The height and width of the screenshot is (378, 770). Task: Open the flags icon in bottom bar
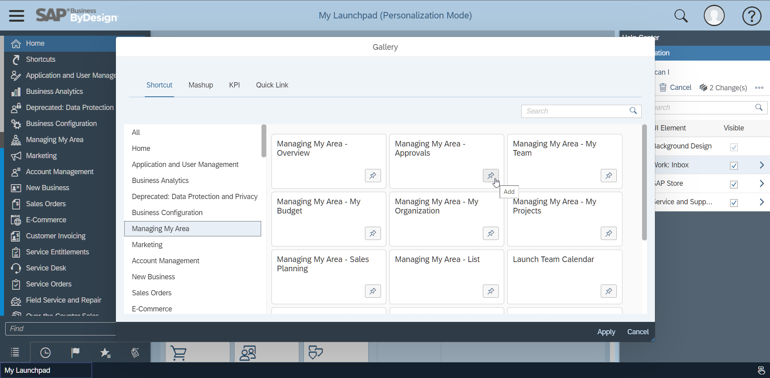point(75,352)
